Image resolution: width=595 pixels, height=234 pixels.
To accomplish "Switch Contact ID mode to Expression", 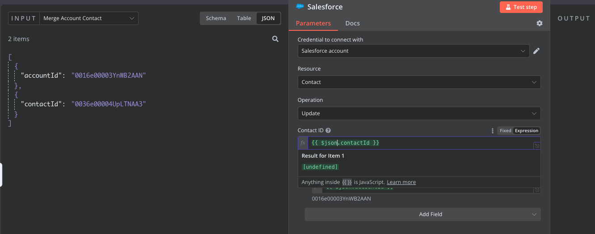I will pyautogui.click(x=527, y=131).
